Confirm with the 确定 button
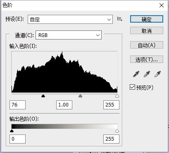This screenshot has height=153, width=169. (147, 19)
